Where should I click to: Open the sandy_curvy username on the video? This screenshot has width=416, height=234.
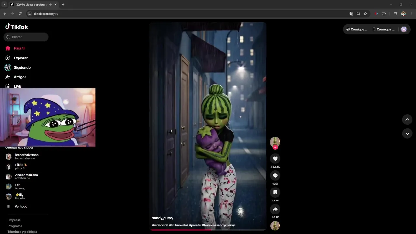point(162,218)
